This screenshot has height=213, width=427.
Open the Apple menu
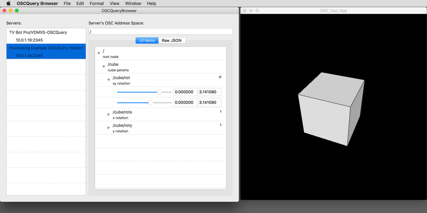pos(9,3)
